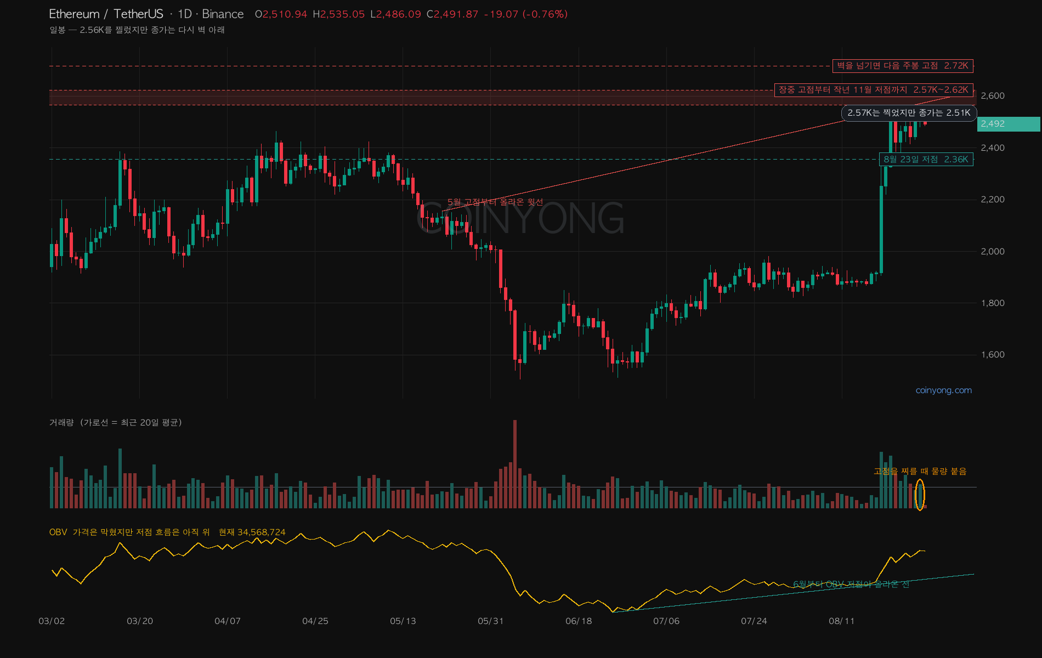Click the 2,000 price axis label
This screenshot has width=1042, height=658.
pos(993,252)
